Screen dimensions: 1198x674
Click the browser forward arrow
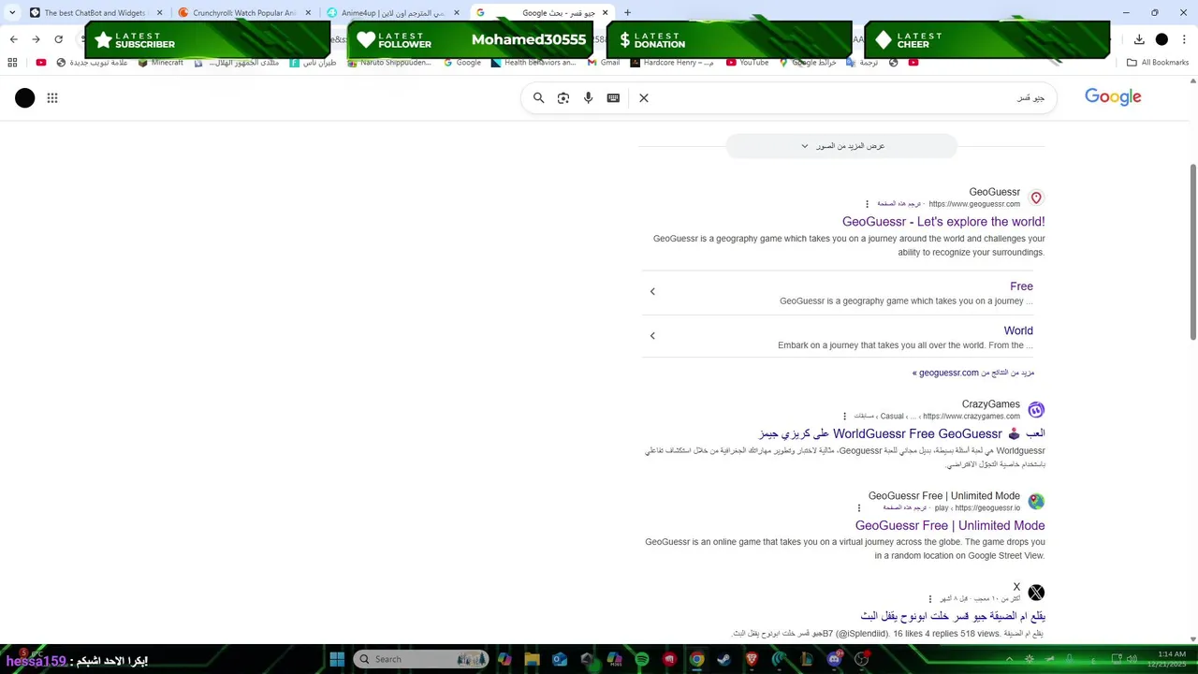tap(36, 39)
